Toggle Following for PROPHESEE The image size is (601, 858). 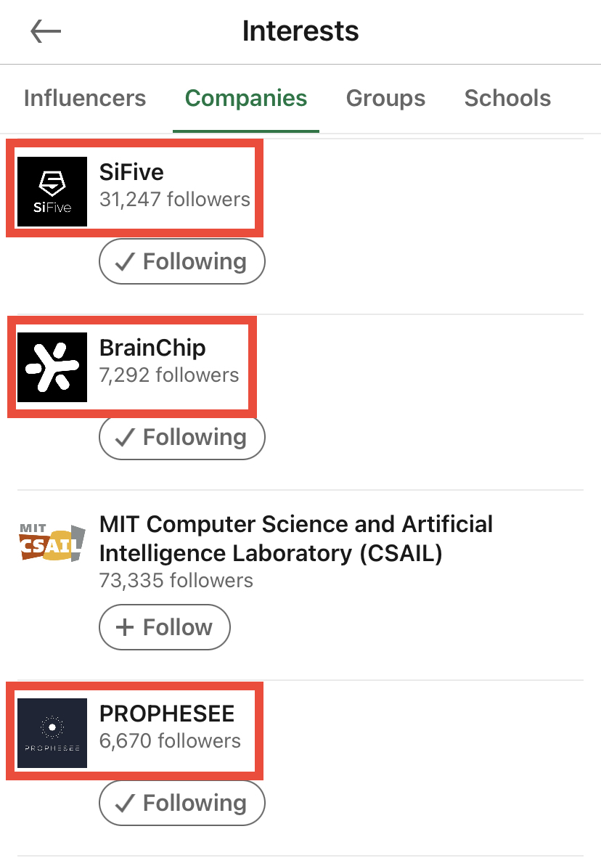coord(182,803)
